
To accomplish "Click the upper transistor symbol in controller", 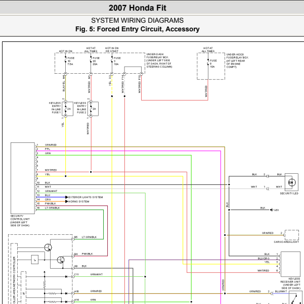I will pyautogui.click(x=48, y=247).
